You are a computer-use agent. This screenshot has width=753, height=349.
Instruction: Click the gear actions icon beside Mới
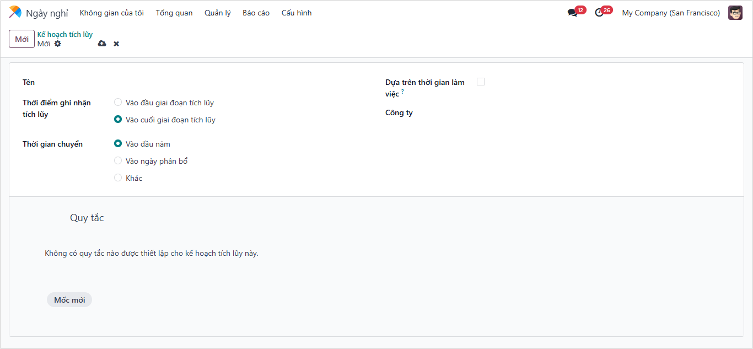click(58, 44)
